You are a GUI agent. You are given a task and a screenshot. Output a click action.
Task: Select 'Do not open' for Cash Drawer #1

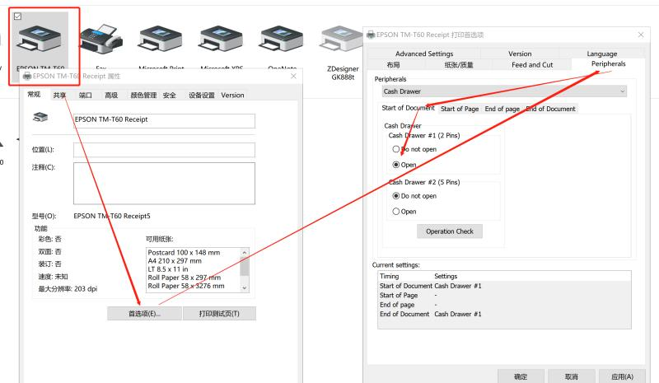click(x=396, y=149)
